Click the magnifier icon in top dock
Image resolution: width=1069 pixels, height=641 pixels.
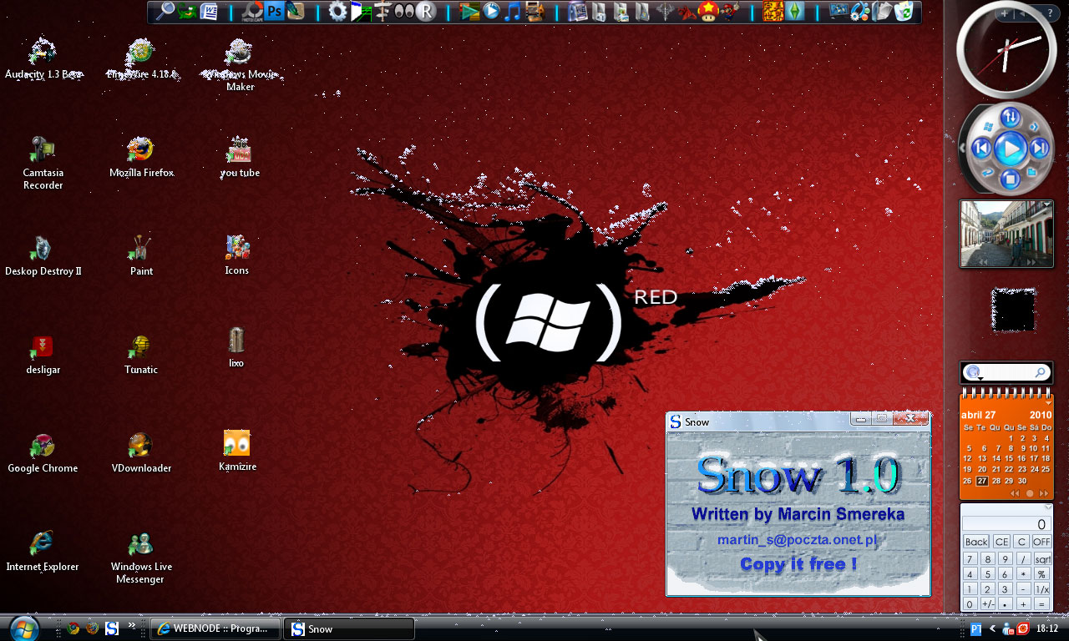pos(166,11)
